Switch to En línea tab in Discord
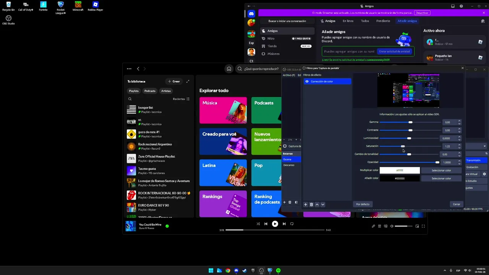This screenshot has width=489, height=275. [x=348, y=21]
